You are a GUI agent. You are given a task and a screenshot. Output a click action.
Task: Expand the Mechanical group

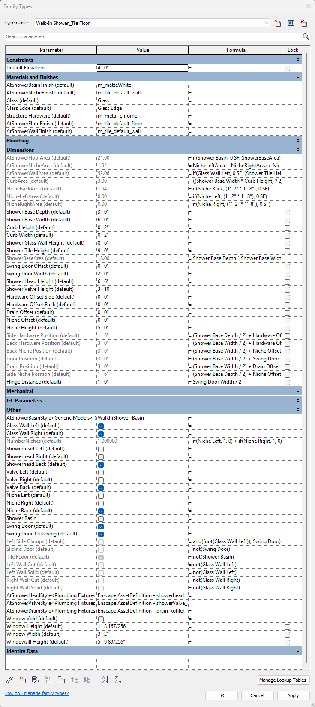298,391
